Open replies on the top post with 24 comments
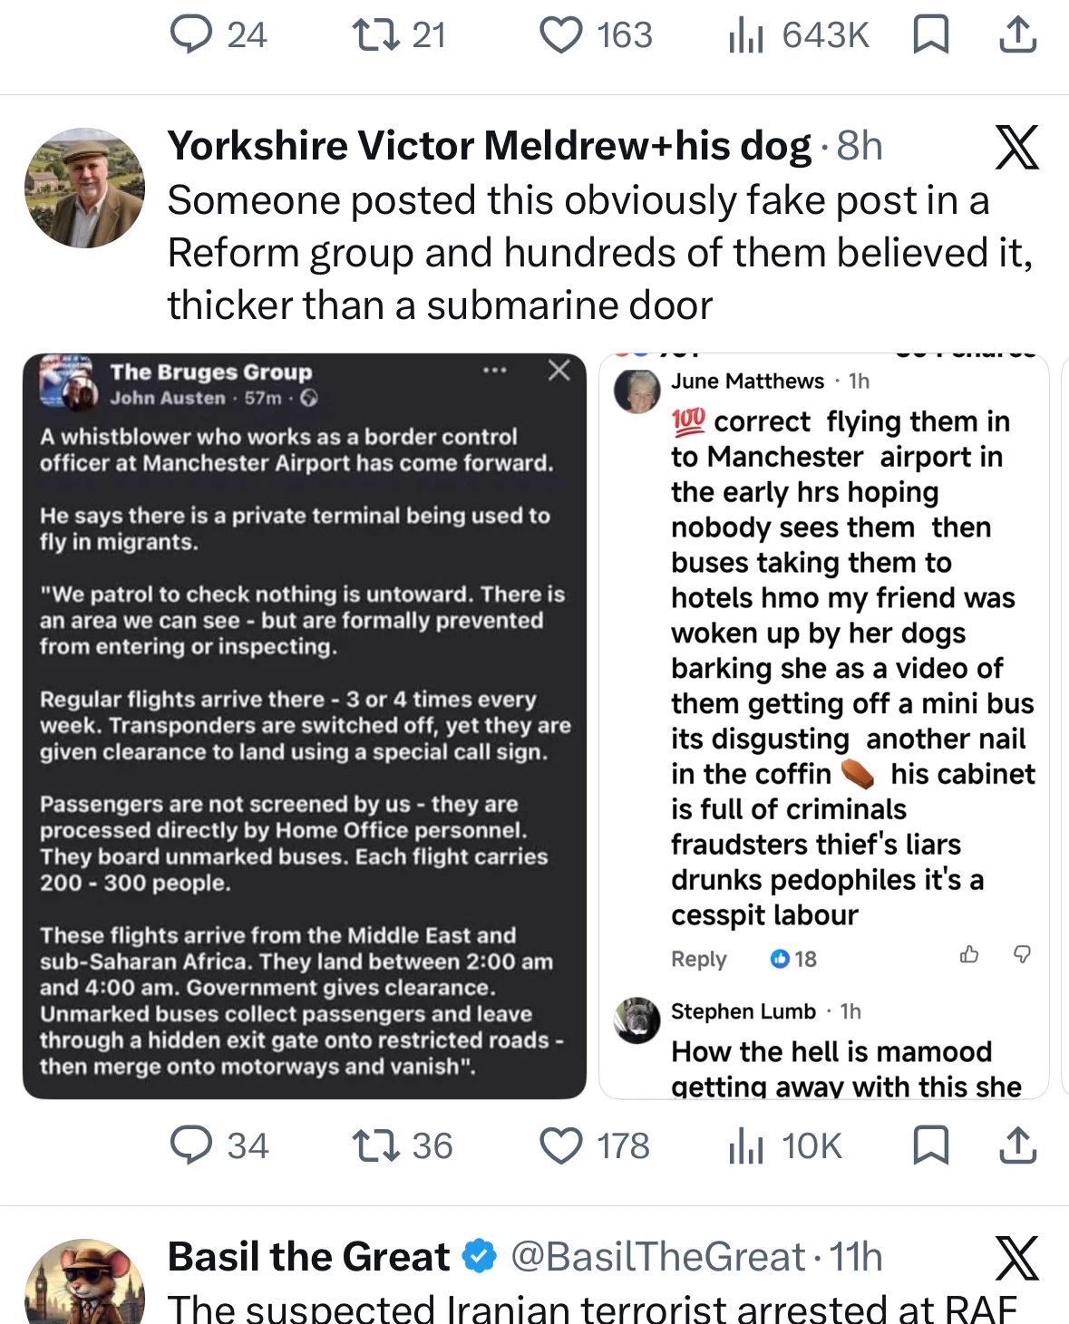The width and height of the screenshot is (1069, 1324). [x=219, y=35]
